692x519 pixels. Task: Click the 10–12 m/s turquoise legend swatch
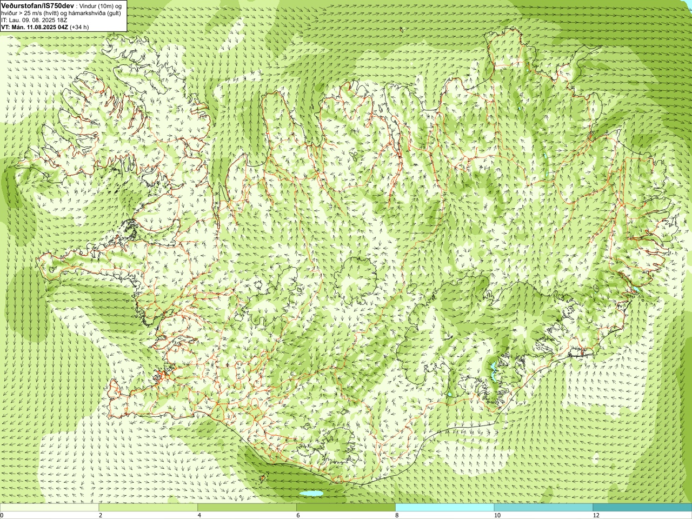[543, 508]
